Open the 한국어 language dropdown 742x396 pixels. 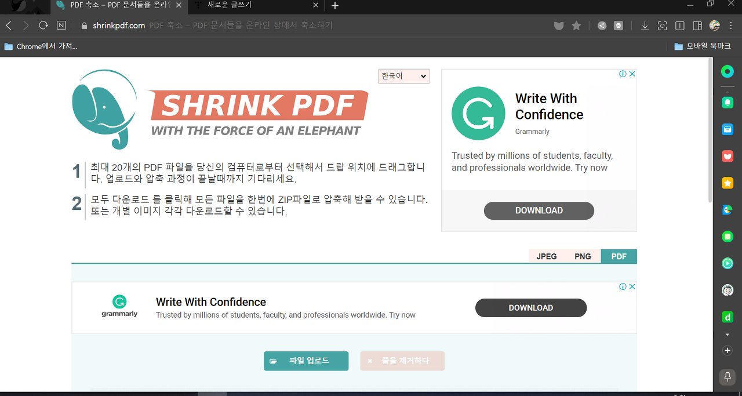pyautogui.click(x=404, y=76)
